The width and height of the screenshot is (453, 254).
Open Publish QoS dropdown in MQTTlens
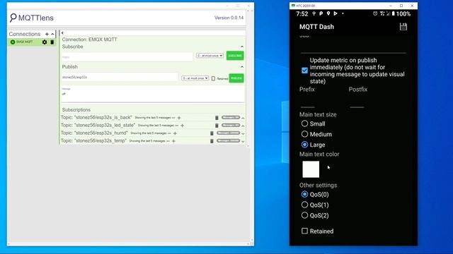195,78
